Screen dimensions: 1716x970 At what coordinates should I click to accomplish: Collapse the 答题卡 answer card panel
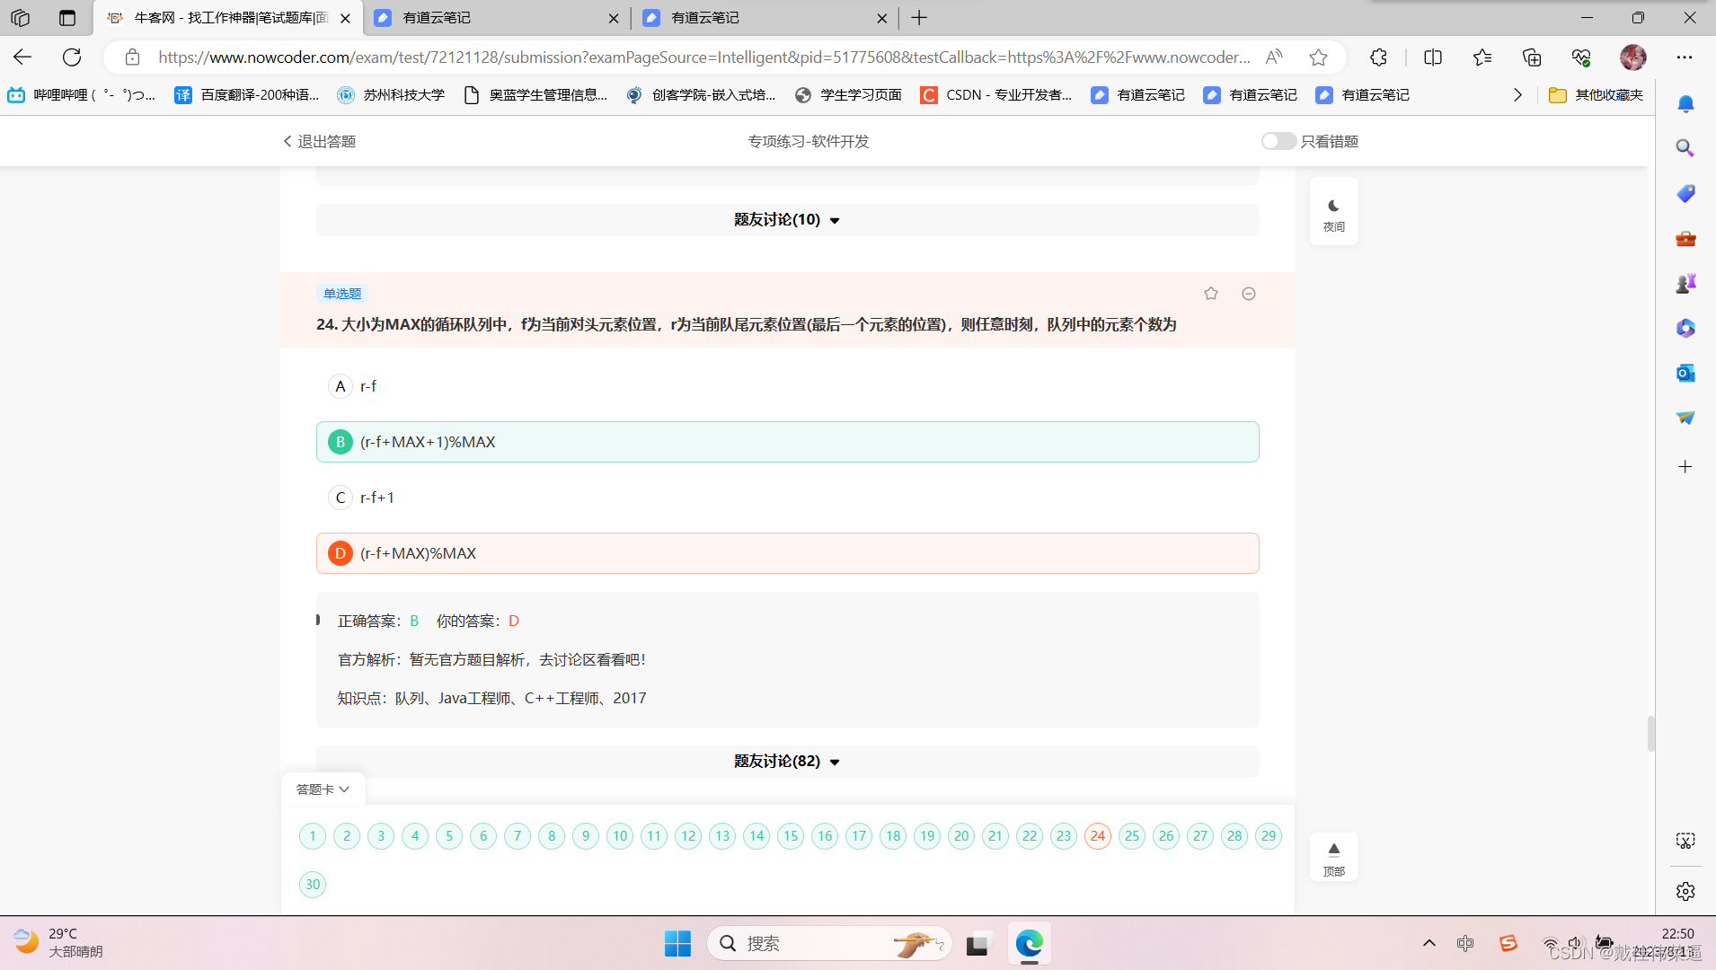322,789
